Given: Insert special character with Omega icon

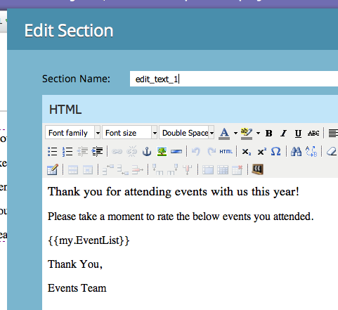Looking at the screenshot, I should coord(275,152).
